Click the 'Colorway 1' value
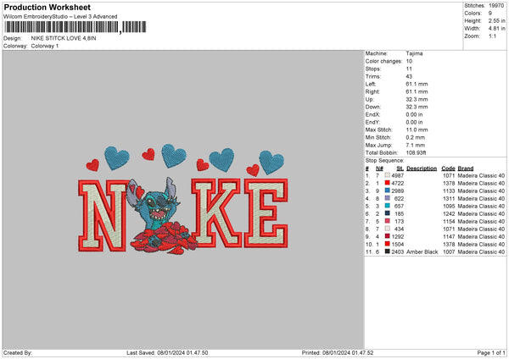The image size is (509, 359). (x=45, y=46)
